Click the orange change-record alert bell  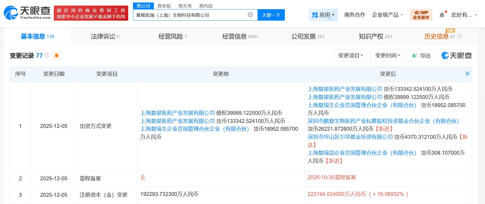(57, 55)
